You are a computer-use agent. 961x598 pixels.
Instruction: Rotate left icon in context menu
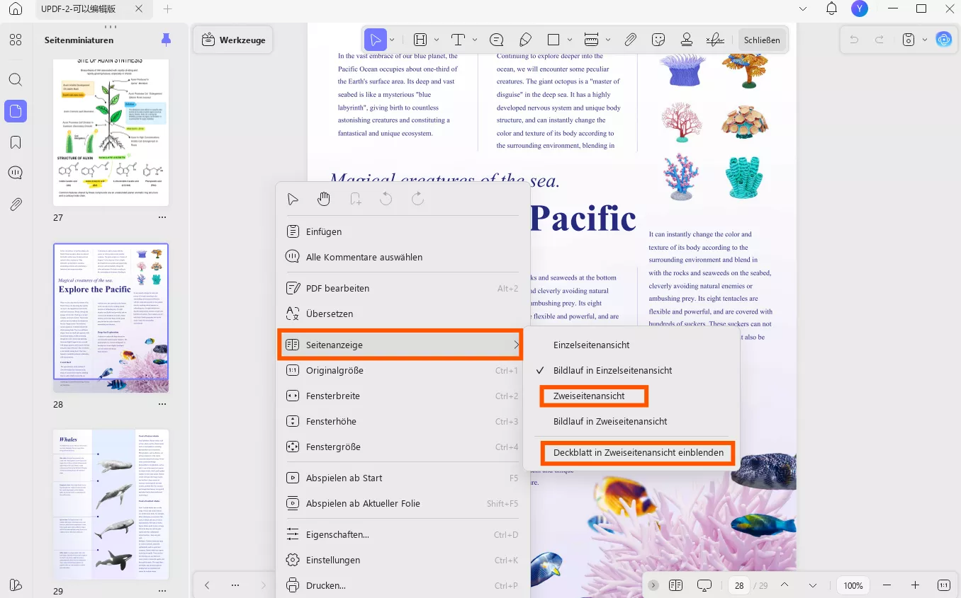[x=386, y=199]
